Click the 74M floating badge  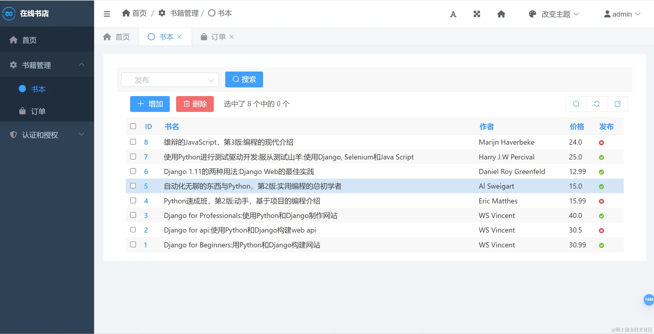[649, 299]
